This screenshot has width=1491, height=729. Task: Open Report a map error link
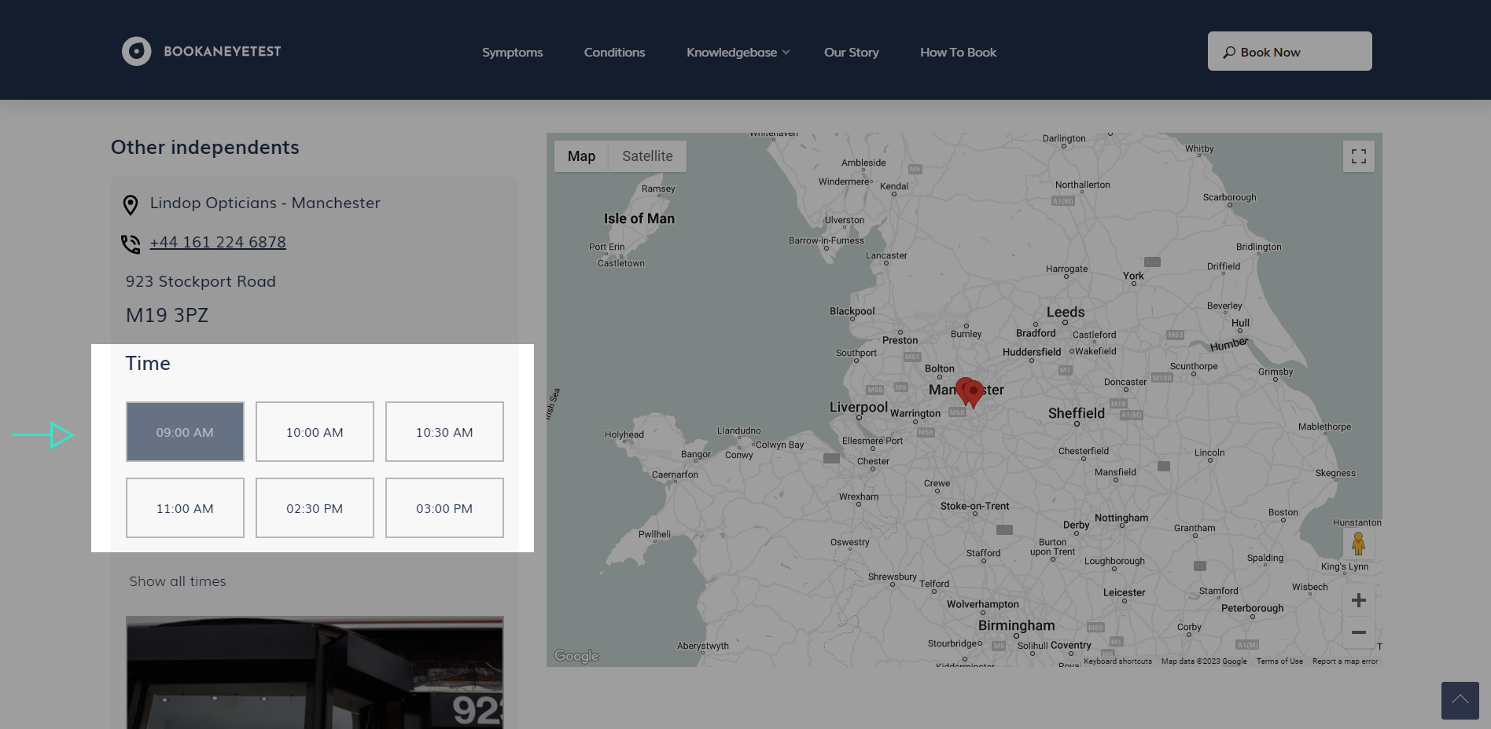click(x=1345, y=661)
